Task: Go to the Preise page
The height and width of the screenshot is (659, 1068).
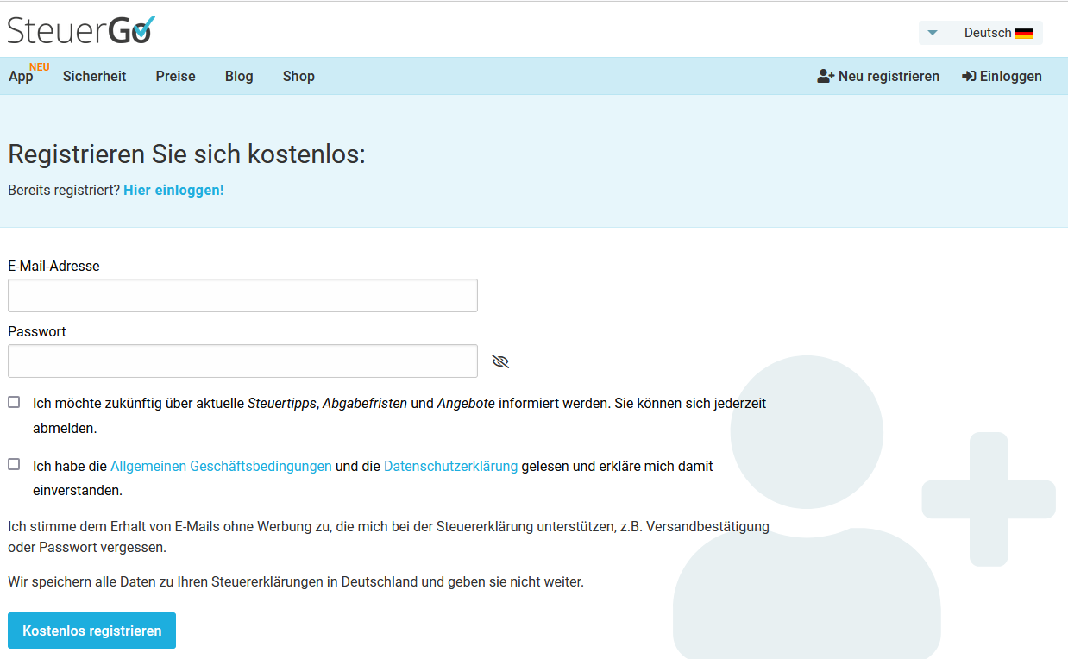Action: tap(175, 76)
